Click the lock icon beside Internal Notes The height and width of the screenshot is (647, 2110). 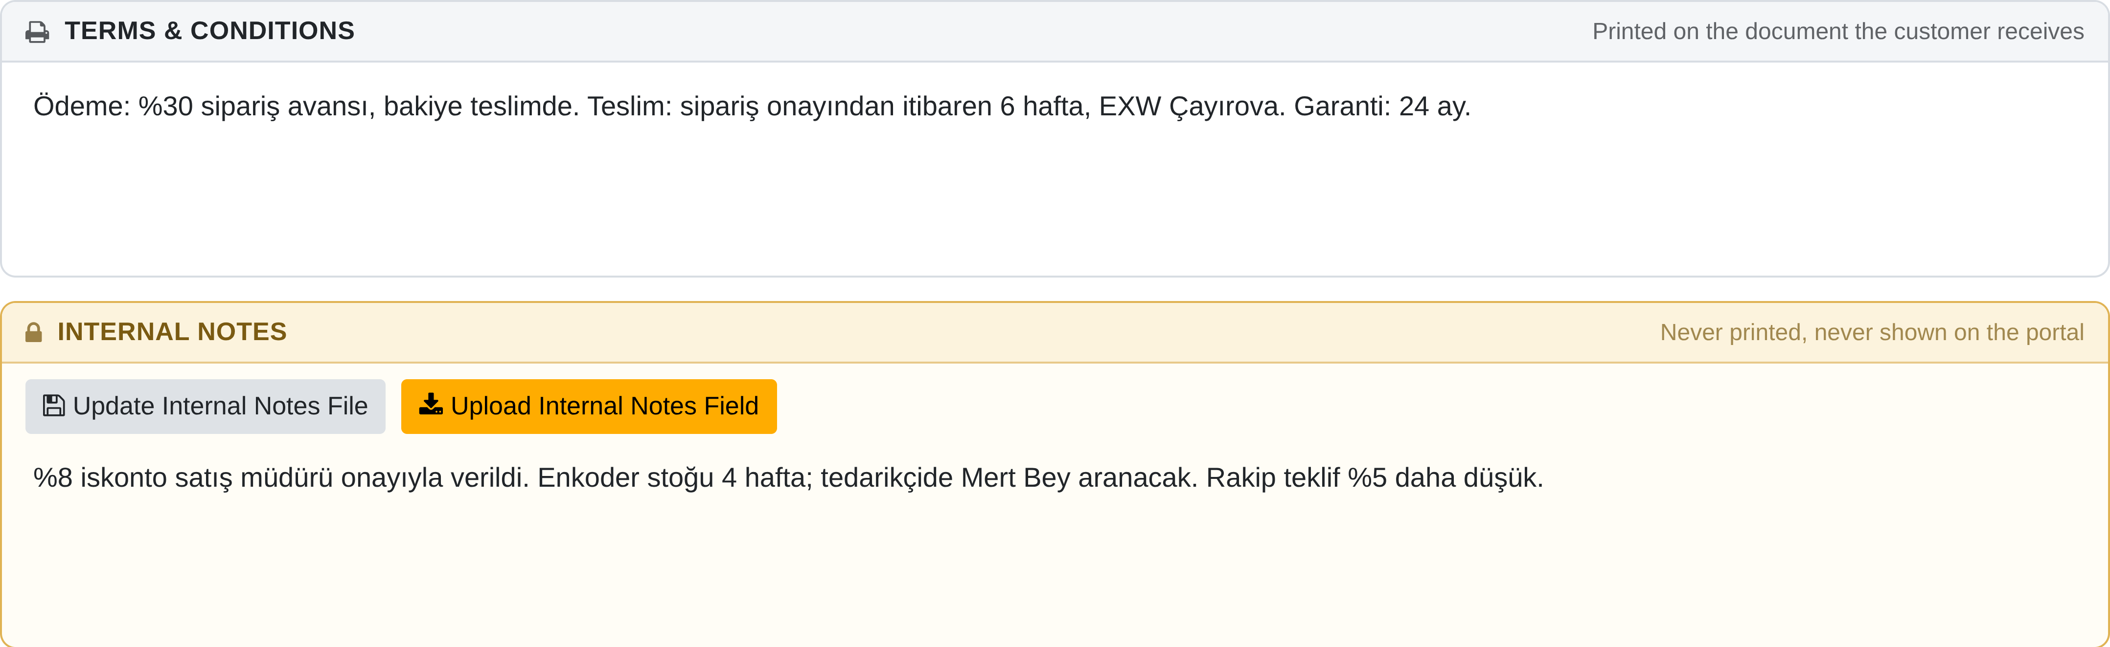(34, 332)
